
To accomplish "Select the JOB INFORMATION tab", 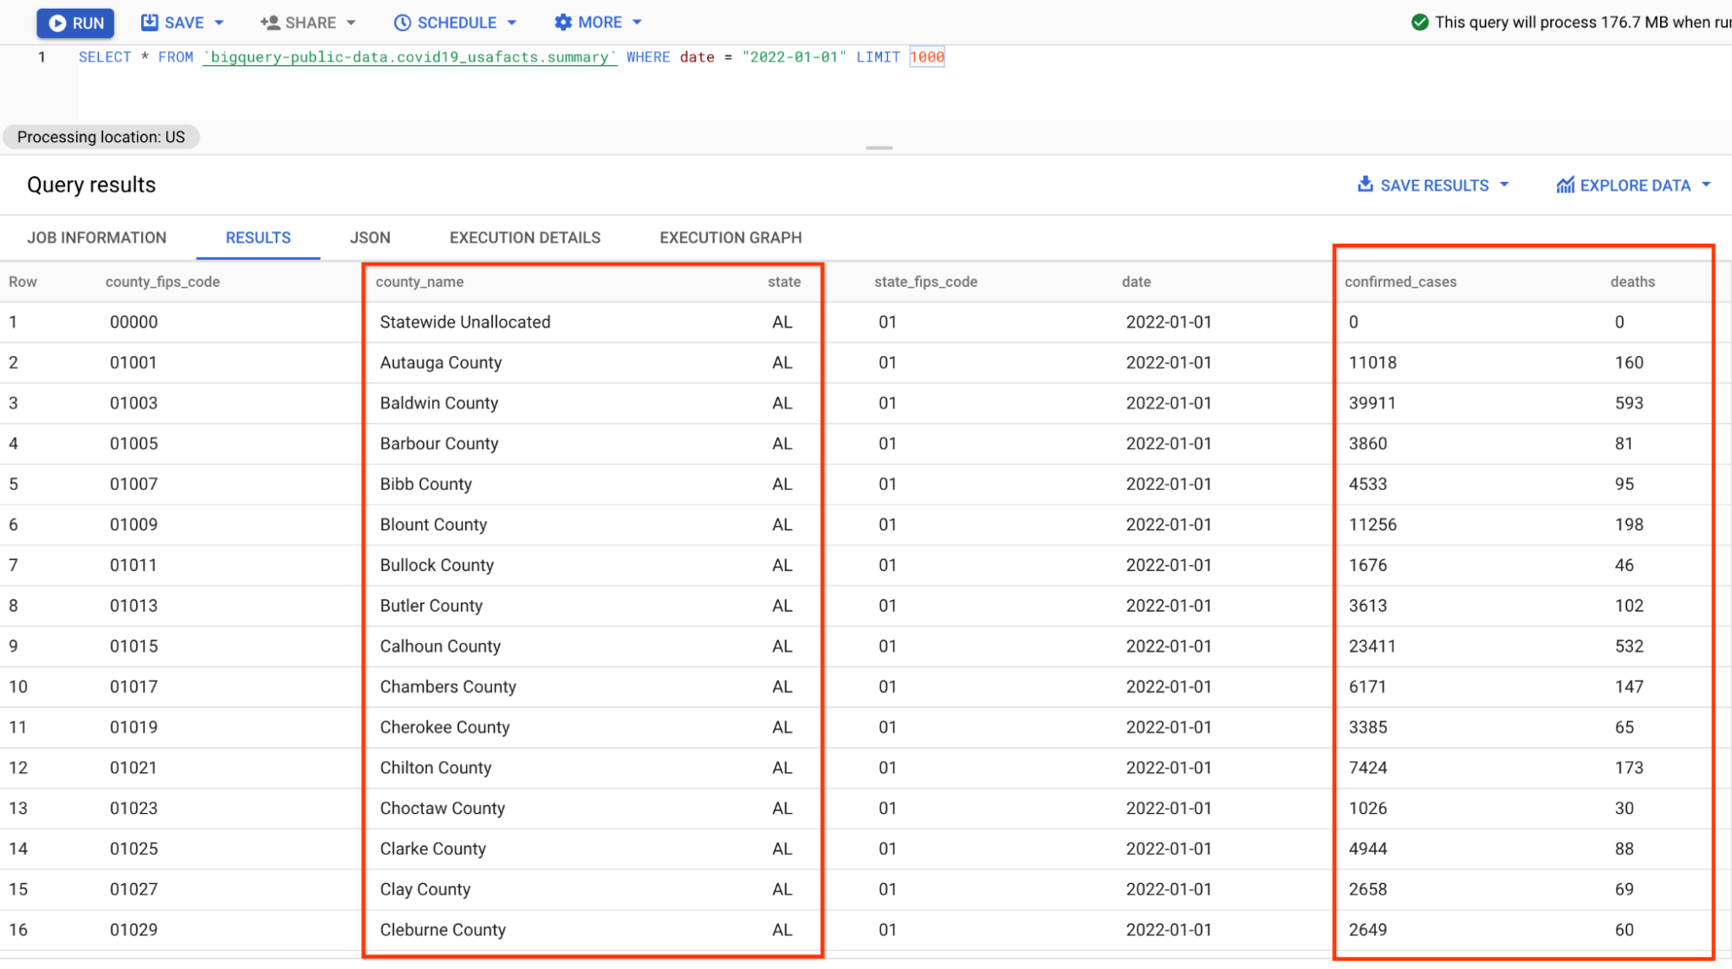I will tap(97, 237).
